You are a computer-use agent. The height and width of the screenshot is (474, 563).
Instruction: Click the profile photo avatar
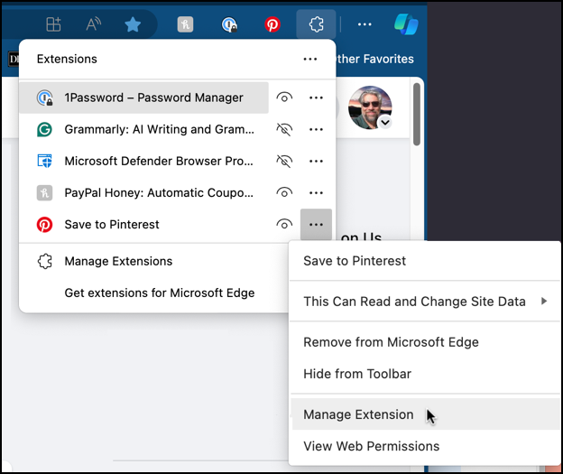(370, 107)
